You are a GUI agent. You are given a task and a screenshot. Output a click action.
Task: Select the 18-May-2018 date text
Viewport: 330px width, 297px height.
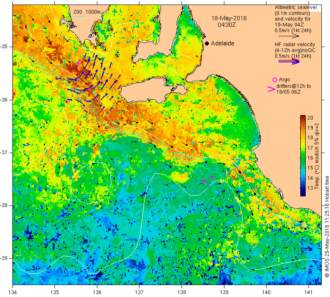point(229,18)
